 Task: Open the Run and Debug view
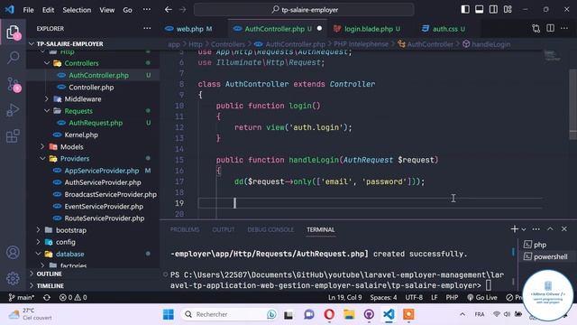click(13, 110)
